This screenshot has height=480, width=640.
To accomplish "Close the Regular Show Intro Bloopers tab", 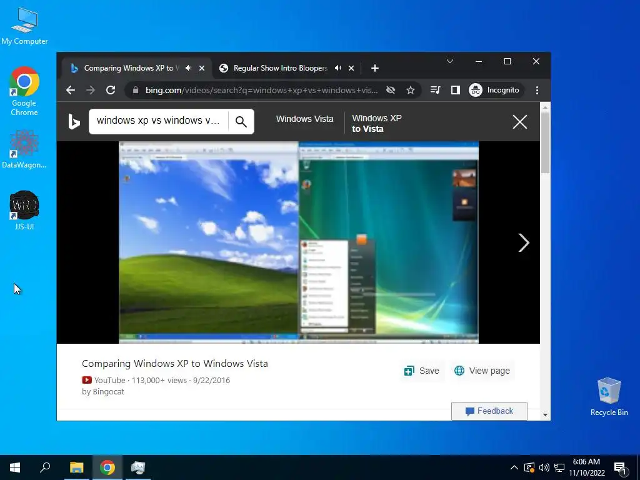I will pos(351,68).
